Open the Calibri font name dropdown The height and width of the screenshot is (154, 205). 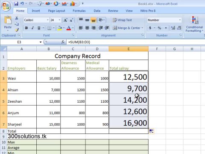[48, 20]
